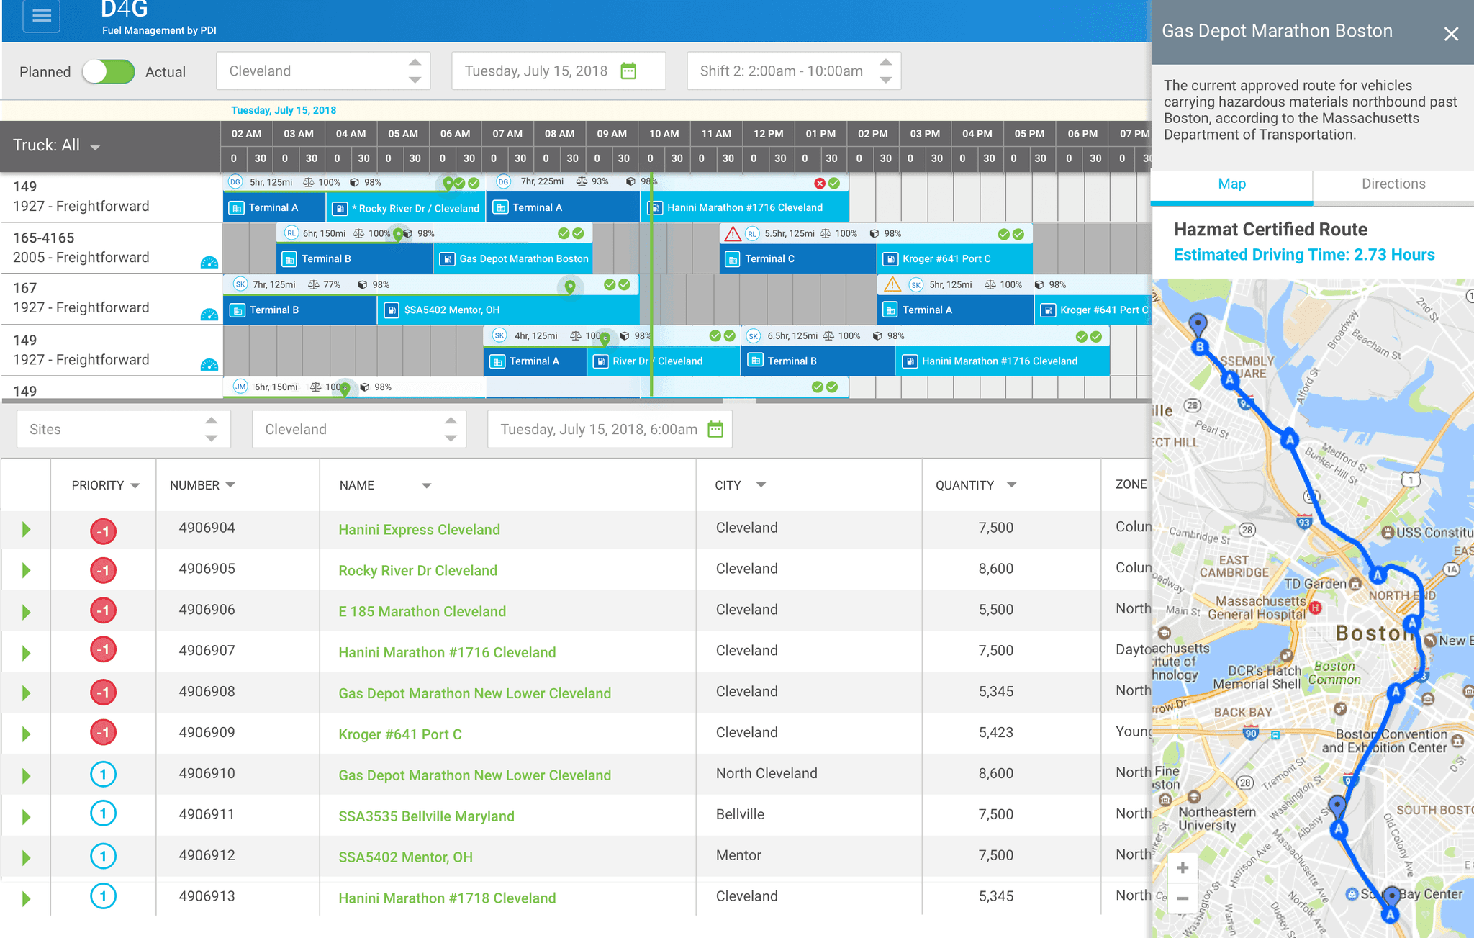This screenshot has height=938, width=1474.
Task: Select the Map tab
Action: click(x=1231, y=184)
